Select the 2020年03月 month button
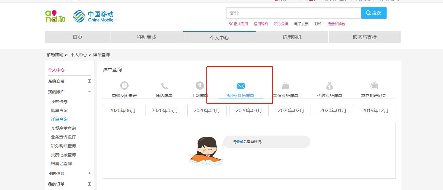443x190 pixels. [249, 110]
